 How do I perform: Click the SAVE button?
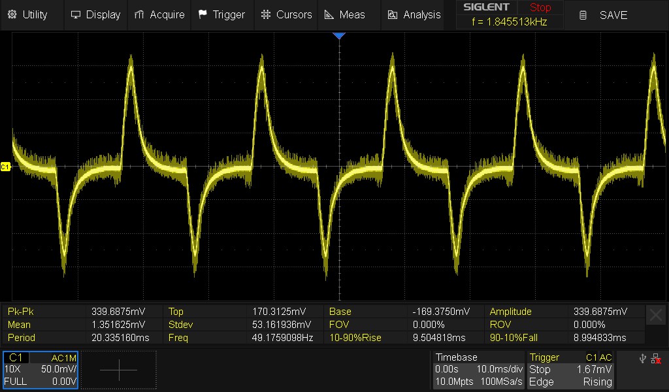pyautogui.click(x=603, y=16)
